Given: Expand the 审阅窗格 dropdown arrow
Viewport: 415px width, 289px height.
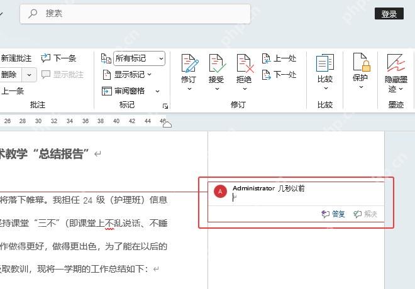Looking at the screenshot, I should [x=158, y=91].
